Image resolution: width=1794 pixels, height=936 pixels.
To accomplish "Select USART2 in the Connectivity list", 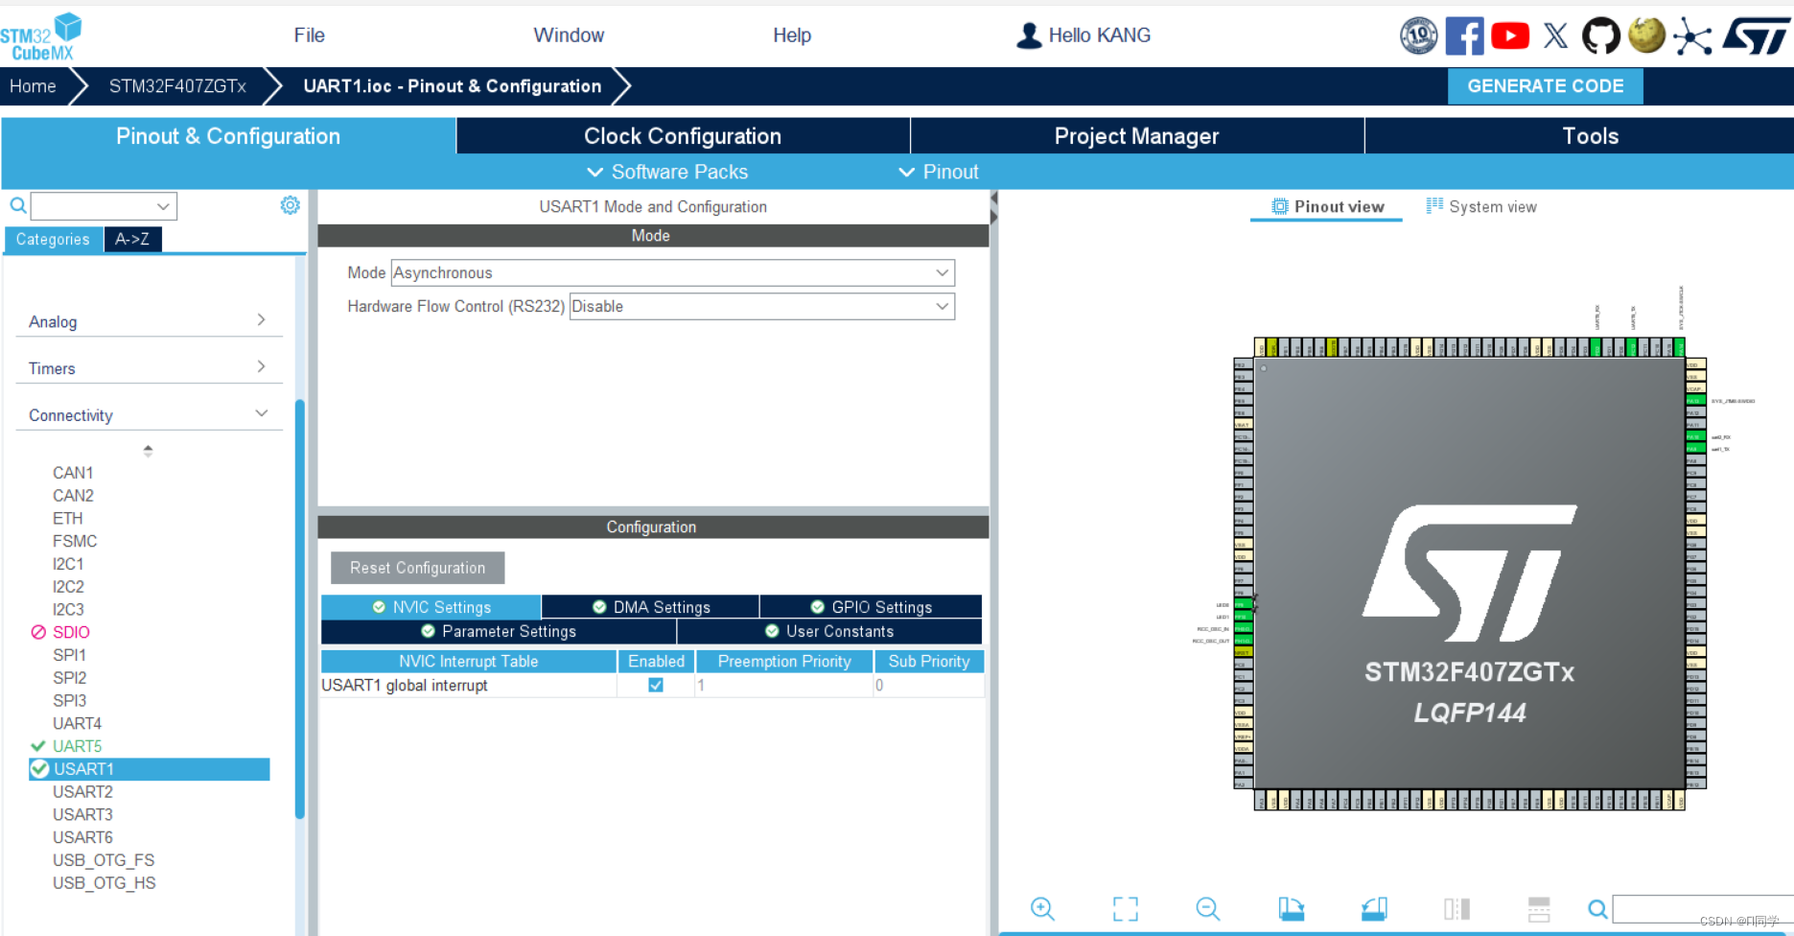I will pyautogui.click(x=82, y=792).
